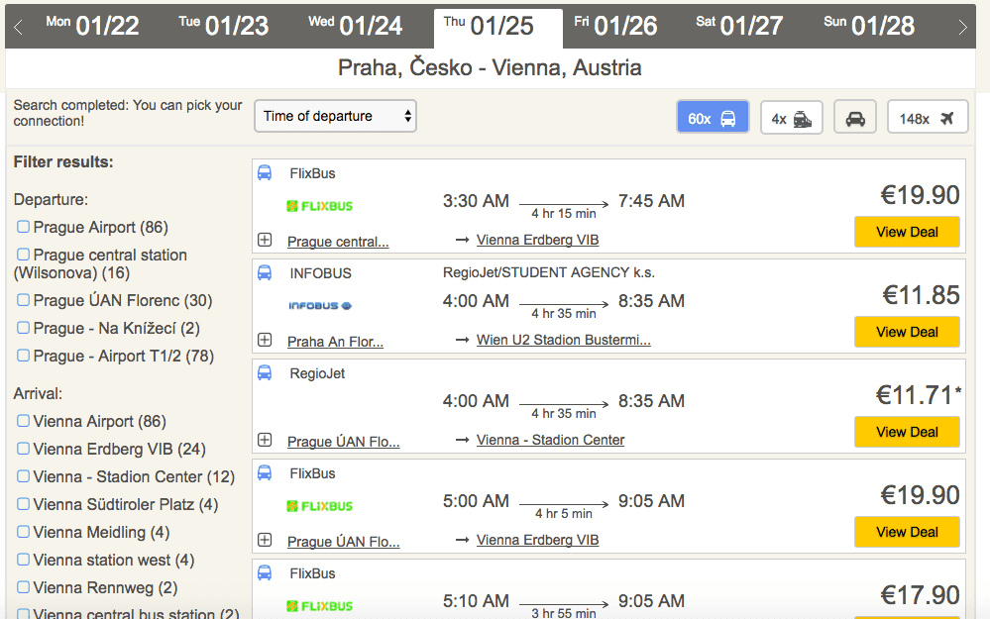Viewport: 990px width, 619px height.
Task: Check the Prague Airport (86) departure filter
Action: click(x=24, y=227)
